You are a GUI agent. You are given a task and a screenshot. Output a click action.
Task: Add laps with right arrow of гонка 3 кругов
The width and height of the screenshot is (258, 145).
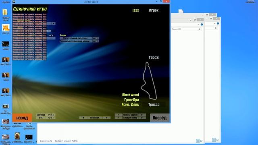tap(142, 115)
